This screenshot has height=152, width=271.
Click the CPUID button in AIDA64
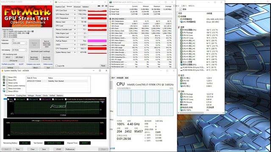pos(58,149)
